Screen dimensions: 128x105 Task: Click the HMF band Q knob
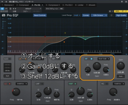pyautogui.click(x=71, y=95)
